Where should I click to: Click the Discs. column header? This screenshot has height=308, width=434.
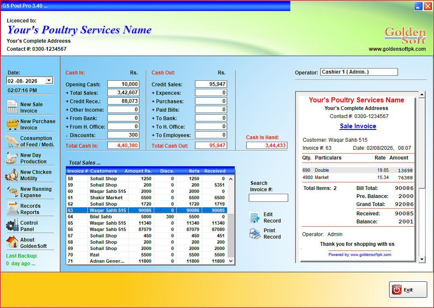point(167,171)
